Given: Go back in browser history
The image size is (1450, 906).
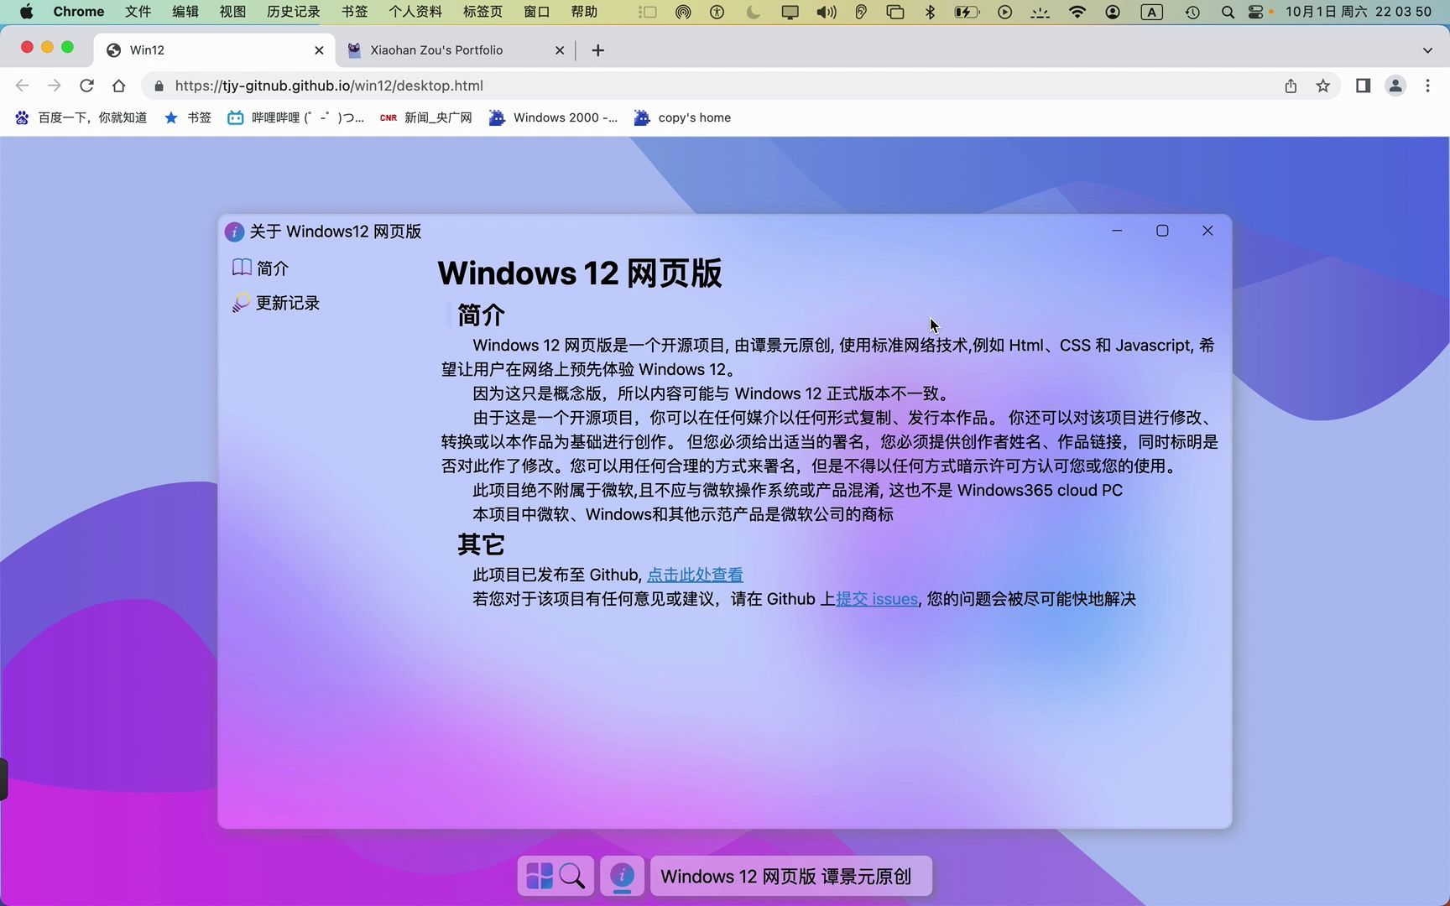Looking at the screenshot, I should tap(23, 86).
